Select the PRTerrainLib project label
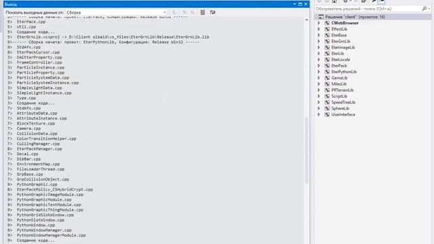 [x=342, y=90]
